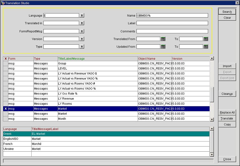
Task: Open calendar picker for Updated From date
Action: [163, 47]
